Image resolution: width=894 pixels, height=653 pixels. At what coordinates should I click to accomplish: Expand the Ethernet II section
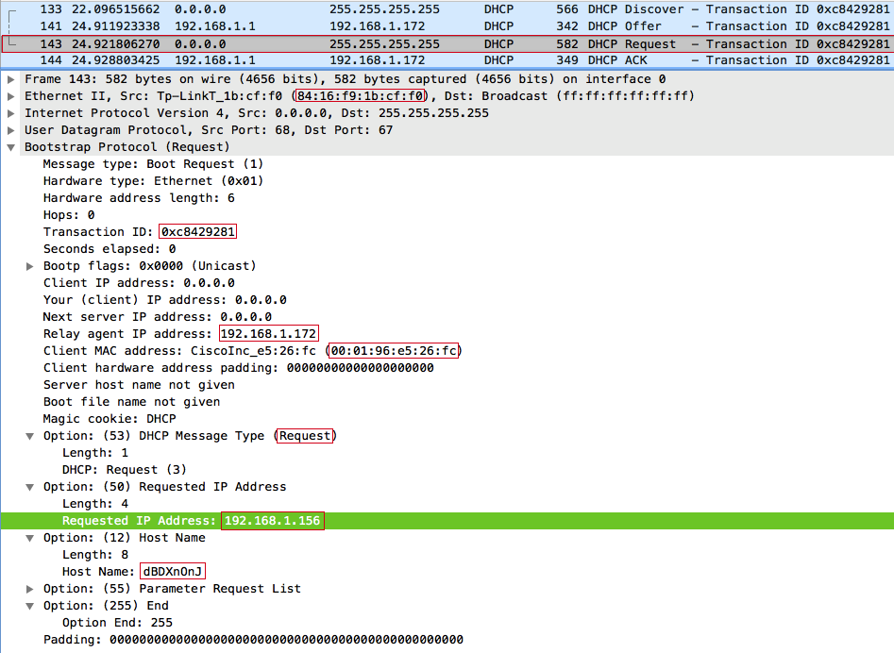[x=10, y=96]
